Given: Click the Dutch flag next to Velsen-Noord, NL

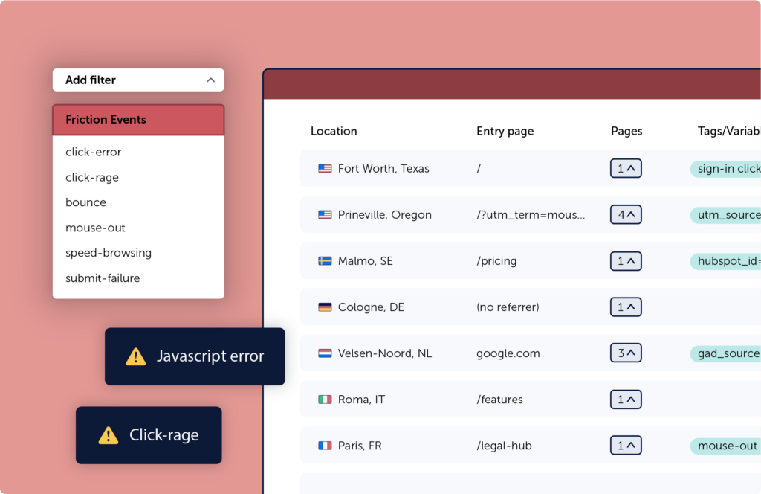Looking at the screenshot, I should pos(324,353).
